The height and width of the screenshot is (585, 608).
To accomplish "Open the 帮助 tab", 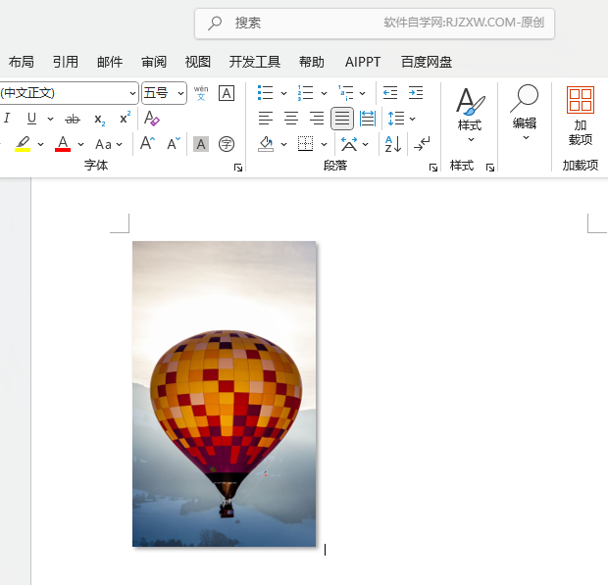I will click(x=312, y=62).
